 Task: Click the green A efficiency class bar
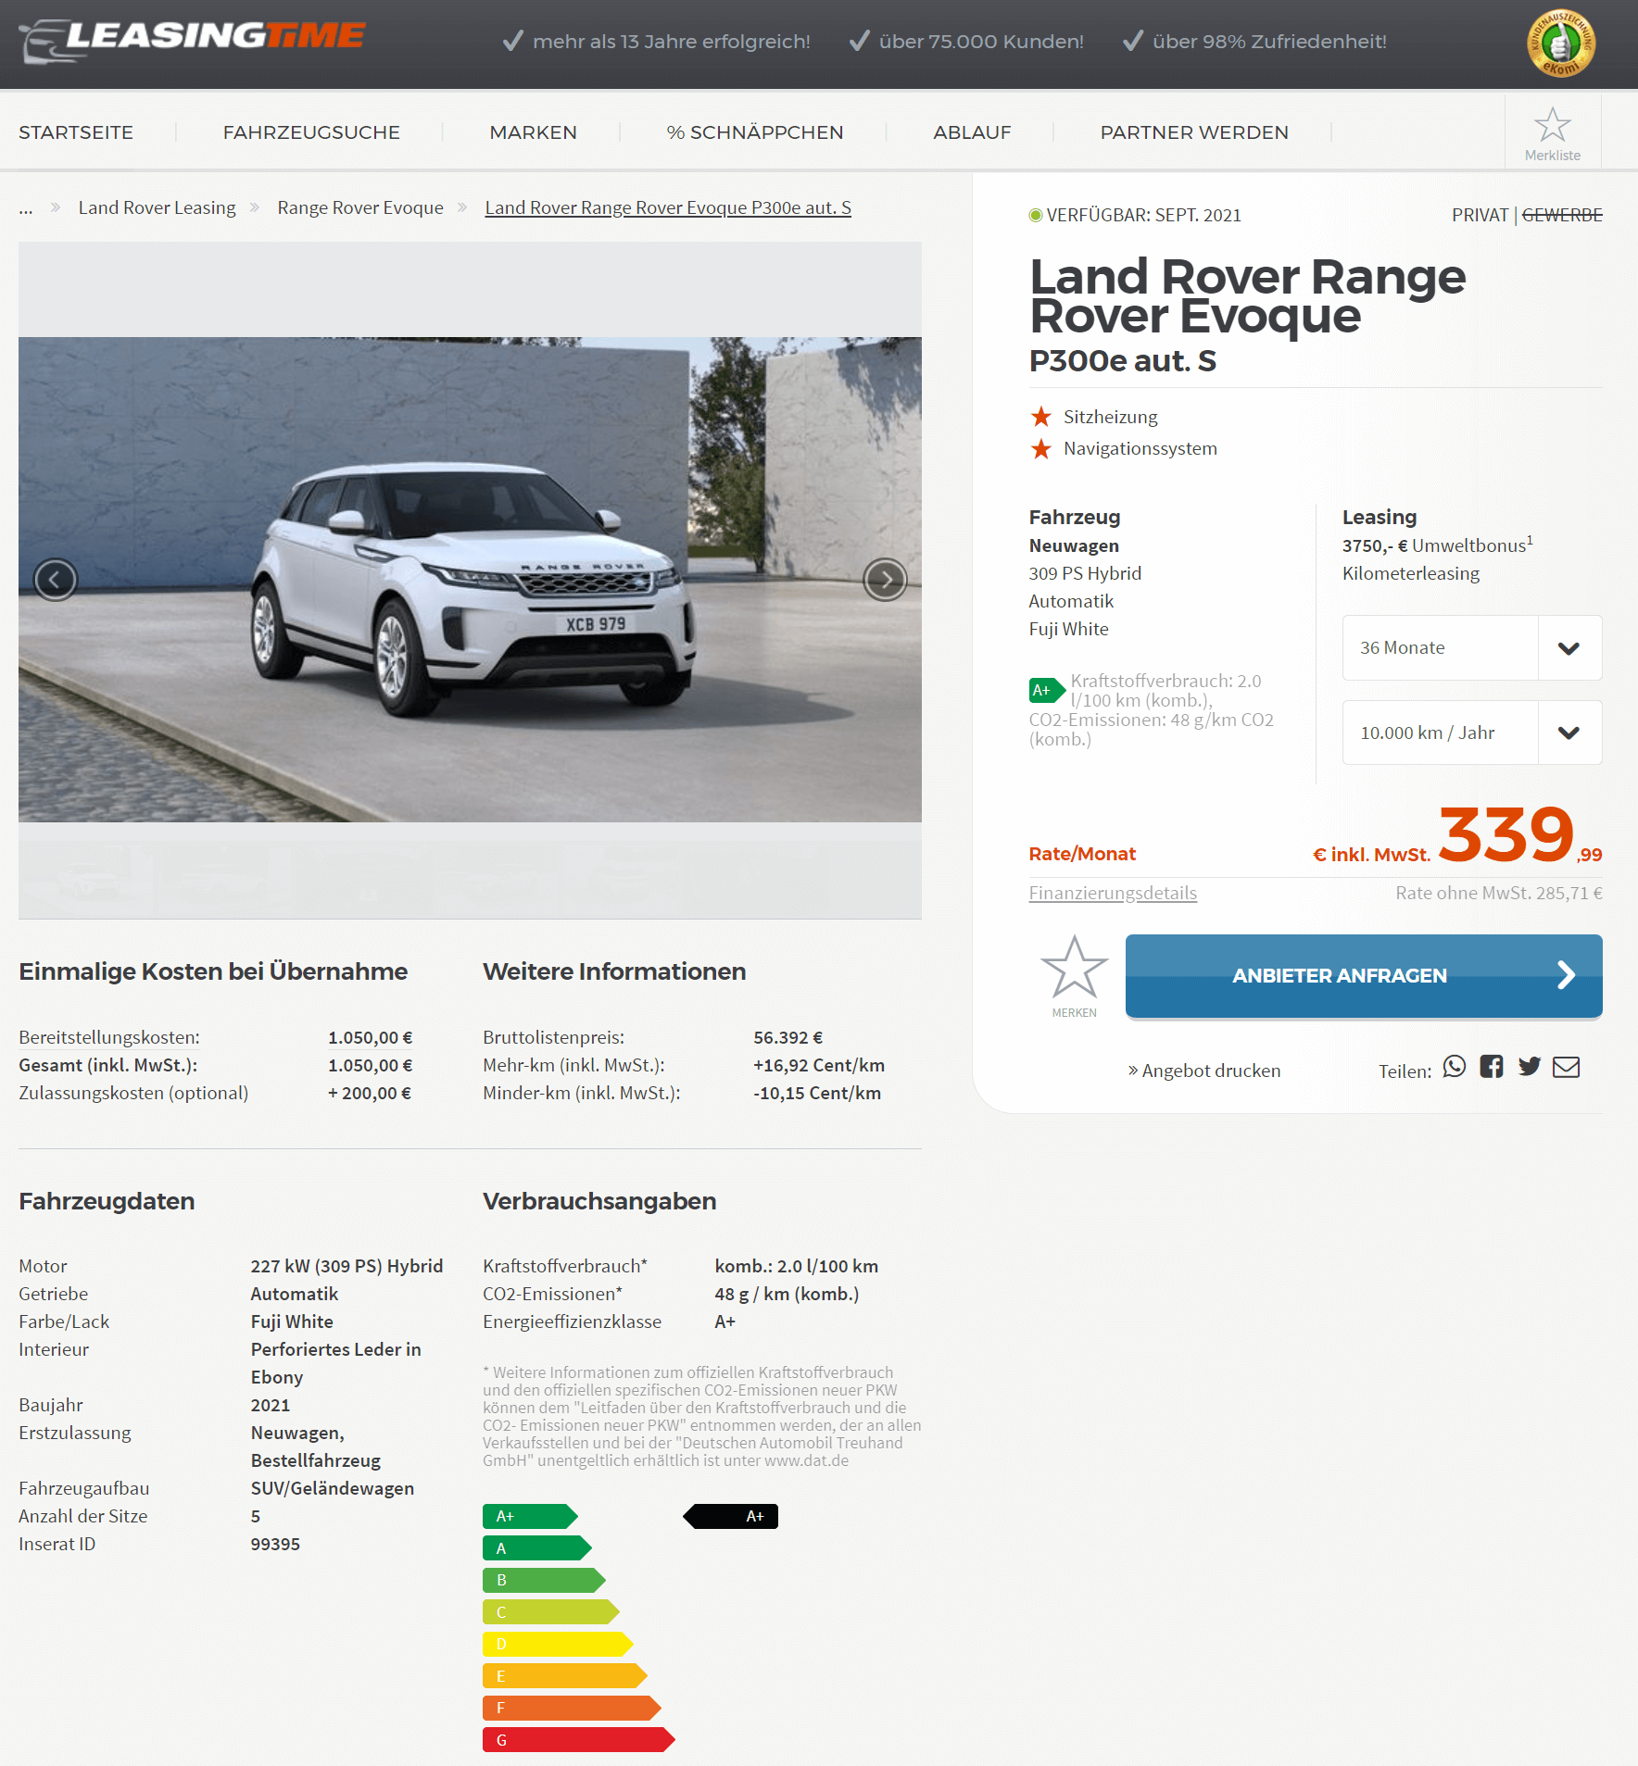click(x=537, y=1547)
